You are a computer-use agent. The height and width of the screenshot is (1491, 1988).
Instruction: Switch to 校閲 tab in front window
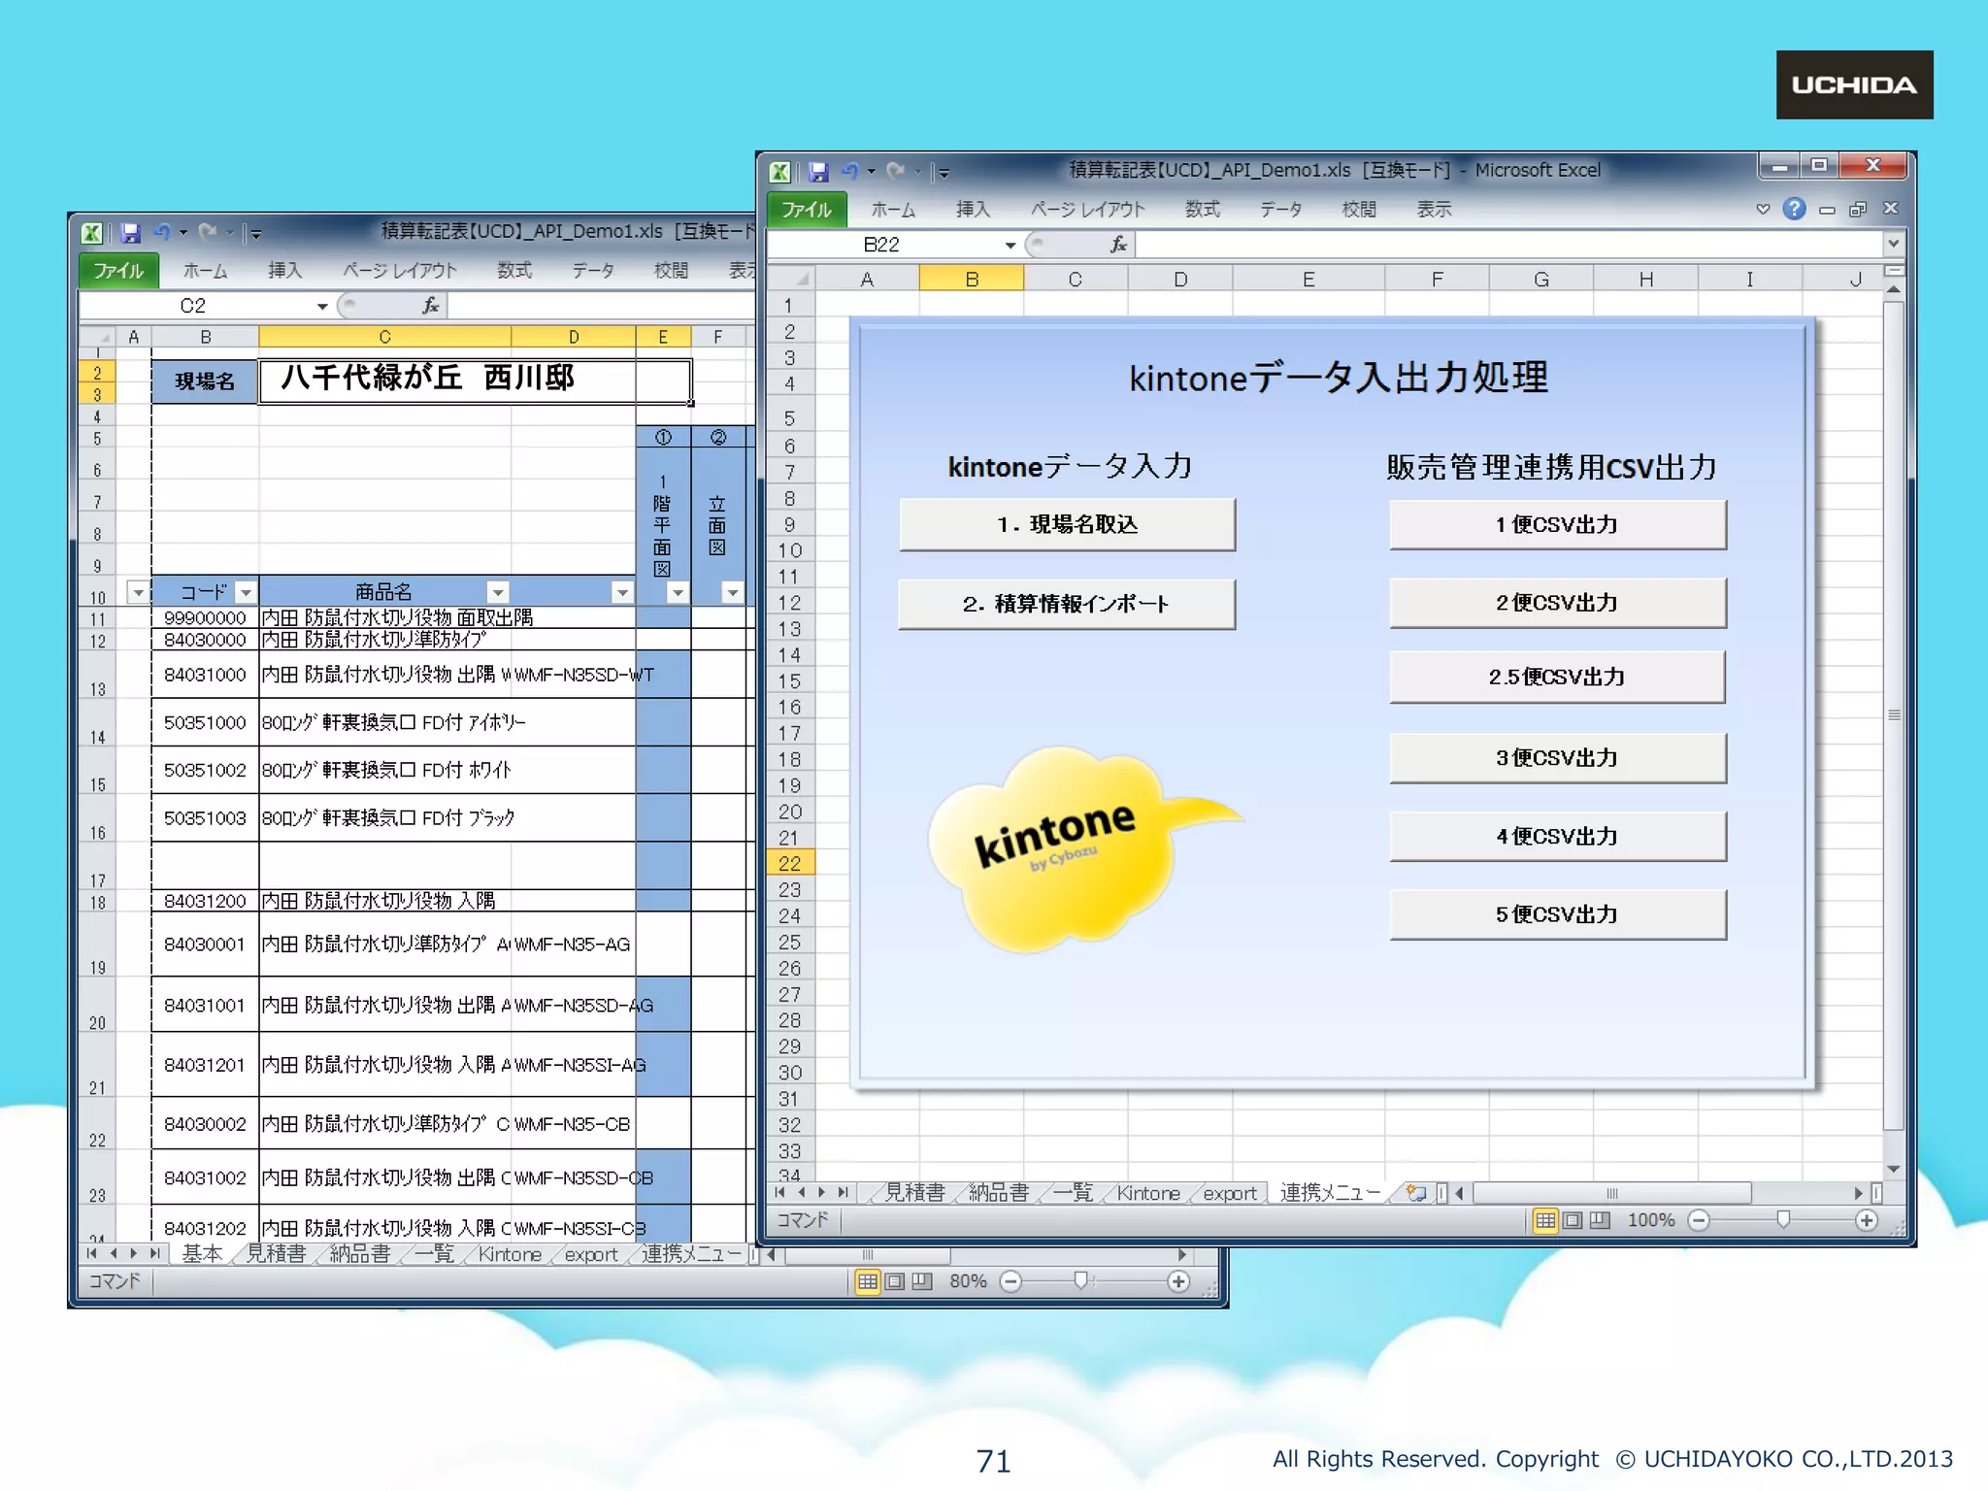click(x=1359, y=210)
